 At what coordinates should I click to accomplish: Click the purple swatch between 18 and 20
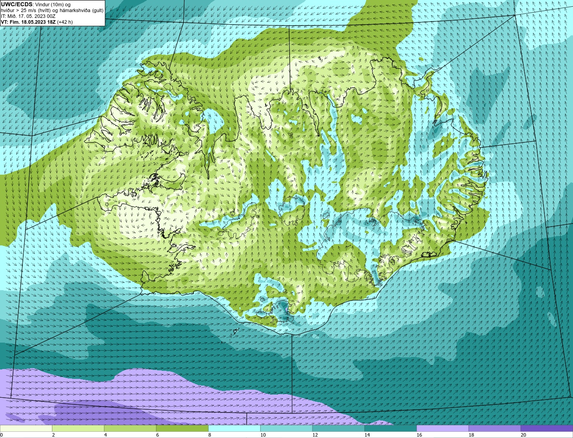click(495, 429)
